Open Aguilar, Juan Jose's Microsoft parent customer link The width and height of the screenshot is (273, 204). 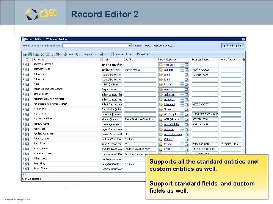tap(173, 134)
